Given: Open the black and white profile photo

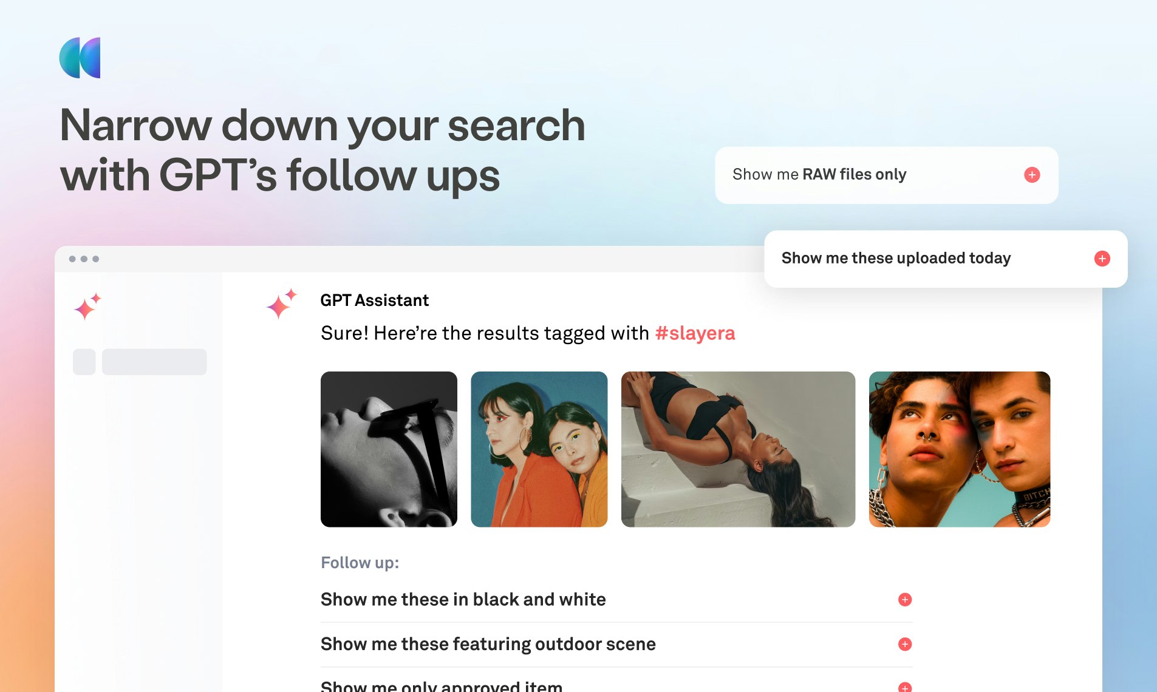Looking at the screenshot, I should click(x=389, y=449).
